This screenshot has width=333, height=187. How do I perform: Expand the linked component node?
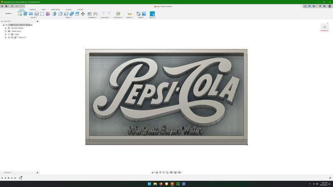coord(6,37)
